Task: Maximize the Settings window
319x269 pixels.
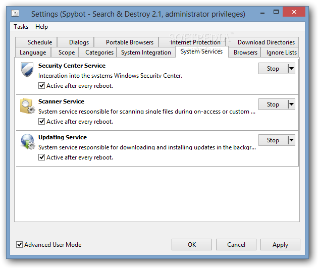Action: [276, 12]
